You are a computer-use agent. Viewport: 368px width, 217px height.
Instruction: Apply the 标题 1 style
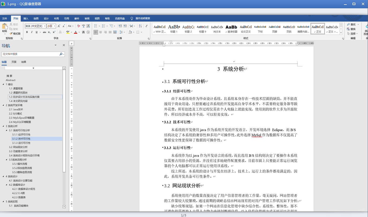(174, 28)
